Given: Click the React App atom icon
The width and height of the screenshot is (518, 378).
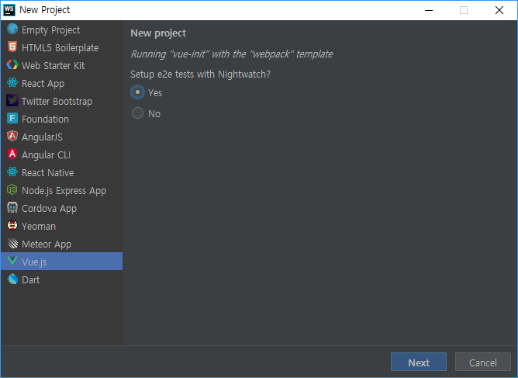Looking at the screenshot, I should click(x=12, y=83).
